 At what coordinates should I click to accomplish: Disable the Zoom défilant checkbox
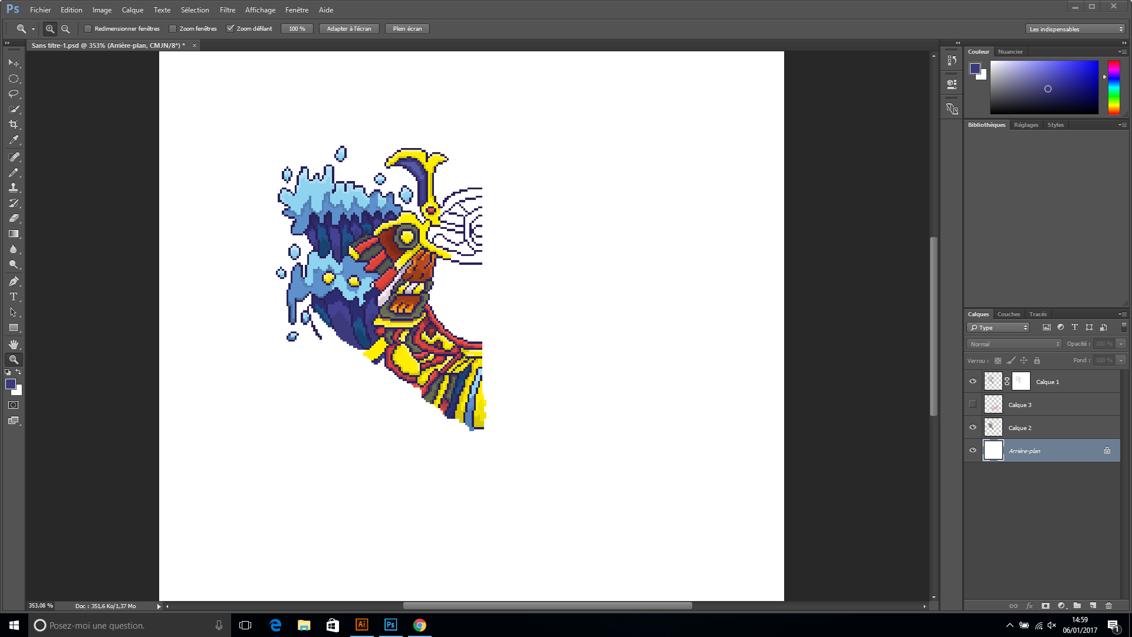[231, 29]
